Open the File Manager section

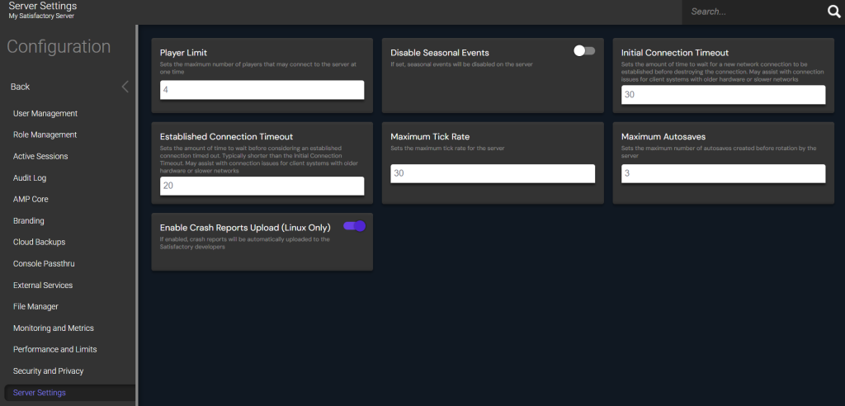pos(35,307)
